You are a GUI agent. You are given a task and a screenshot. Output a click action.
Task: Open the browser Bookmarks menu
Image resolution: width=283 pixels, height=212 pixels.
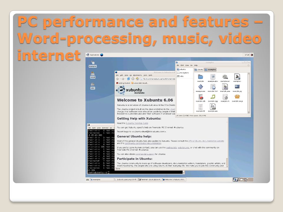point(138,75)
